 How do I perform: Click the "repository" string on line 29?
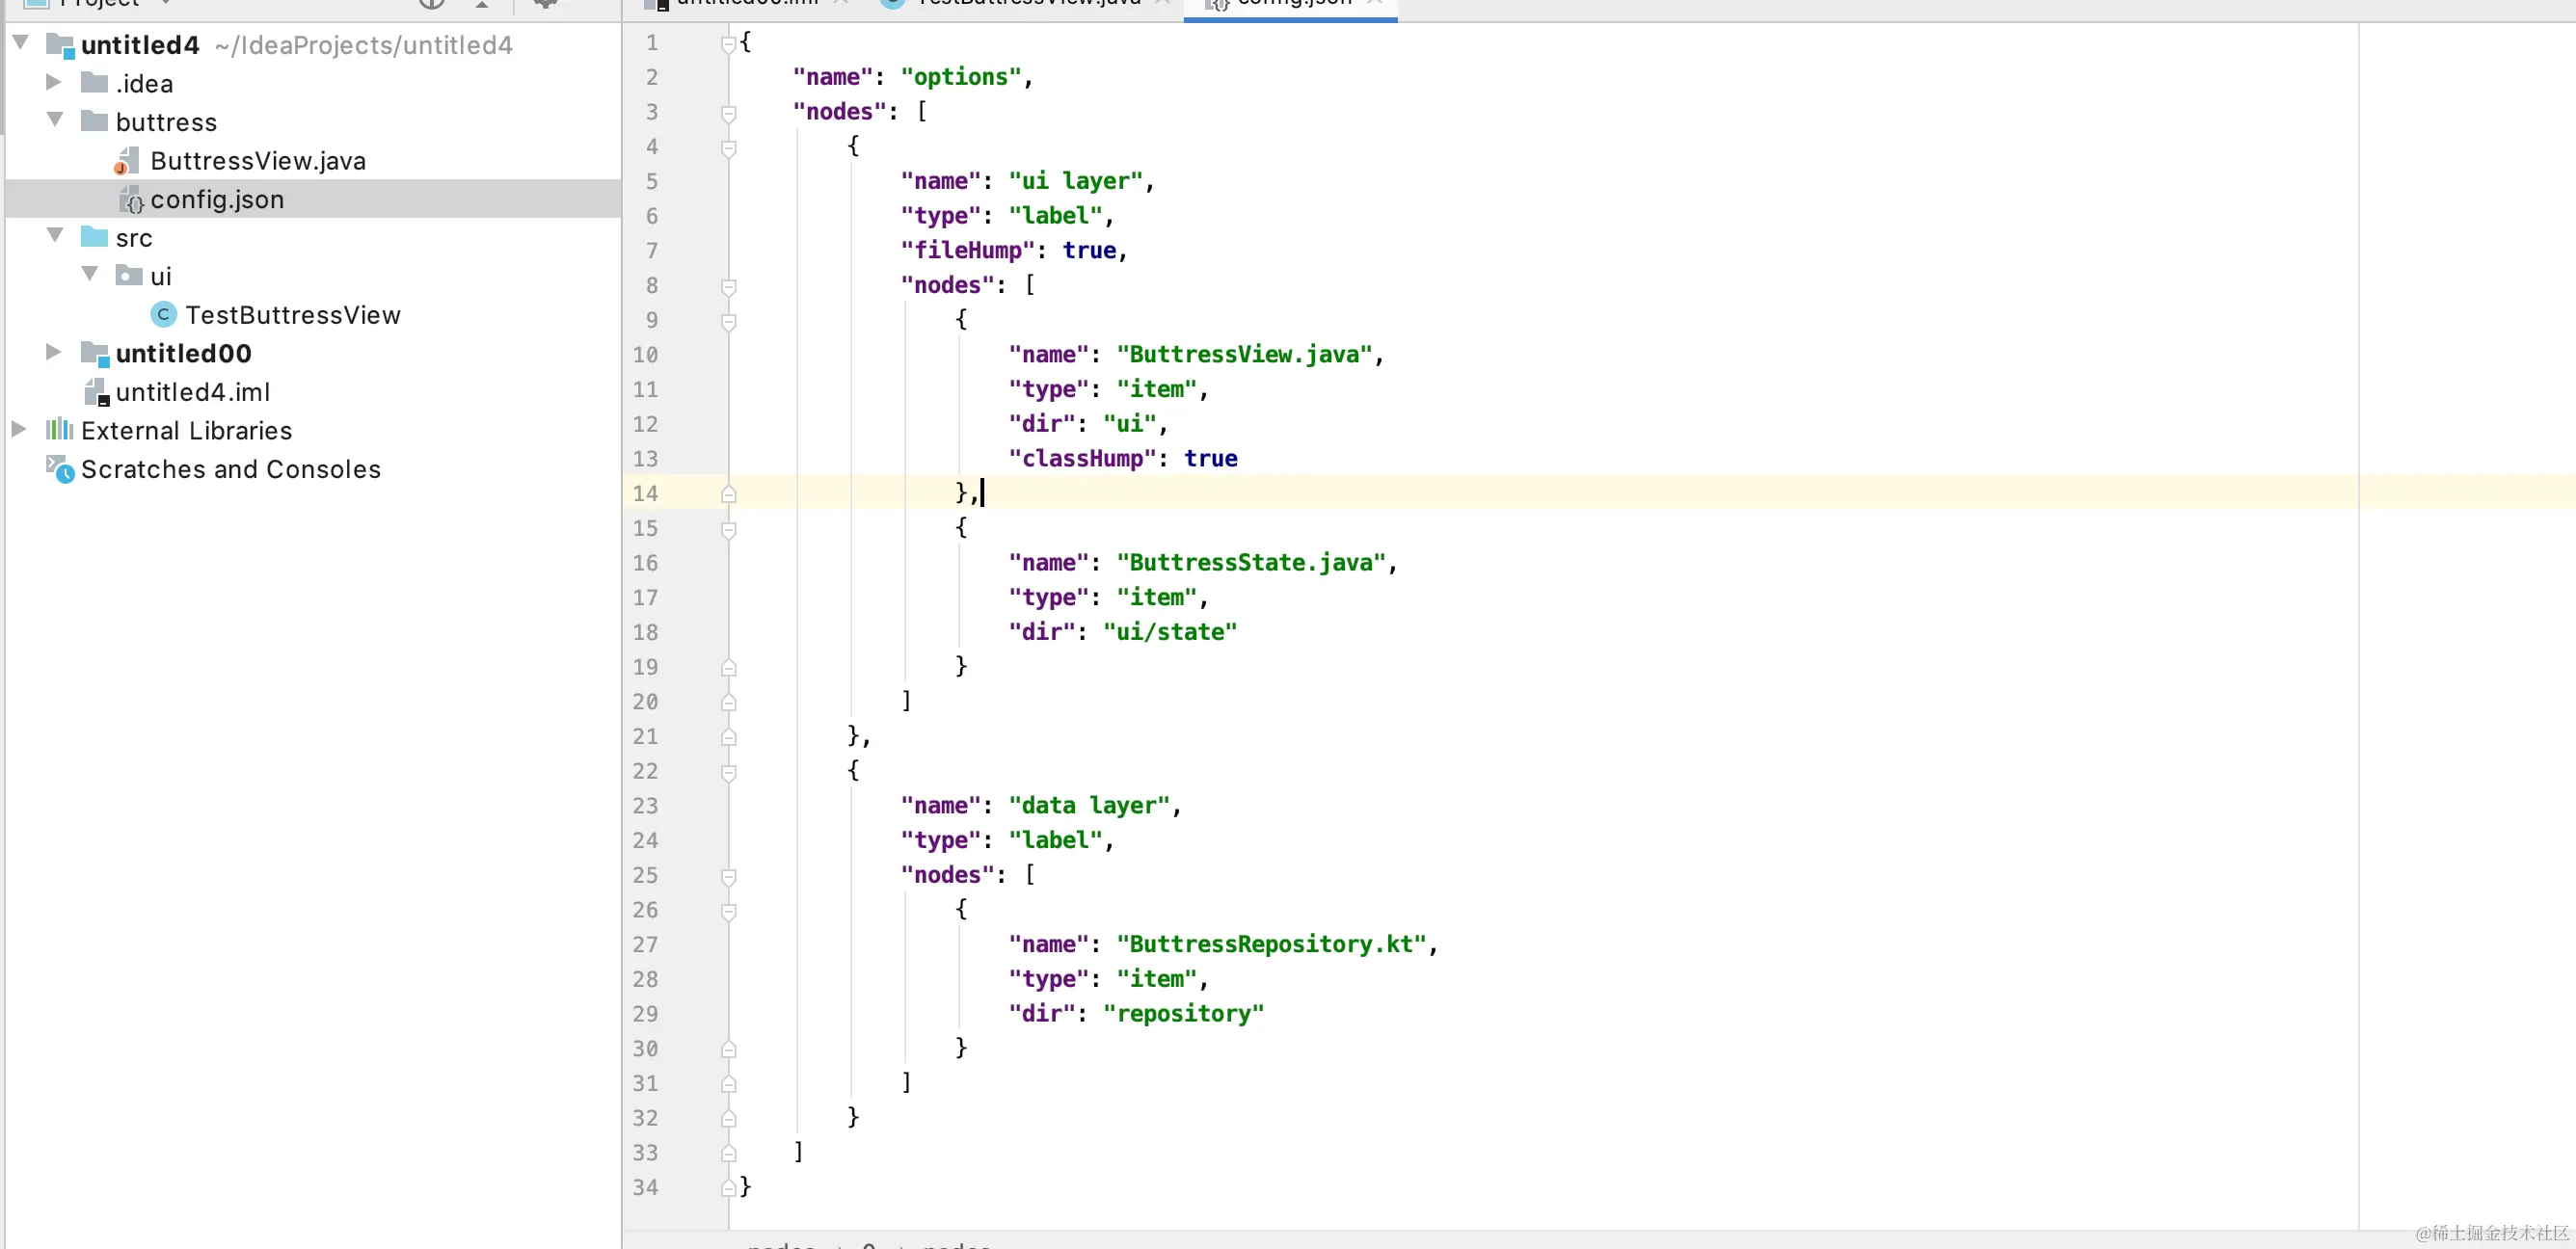click(1184, 1013)
